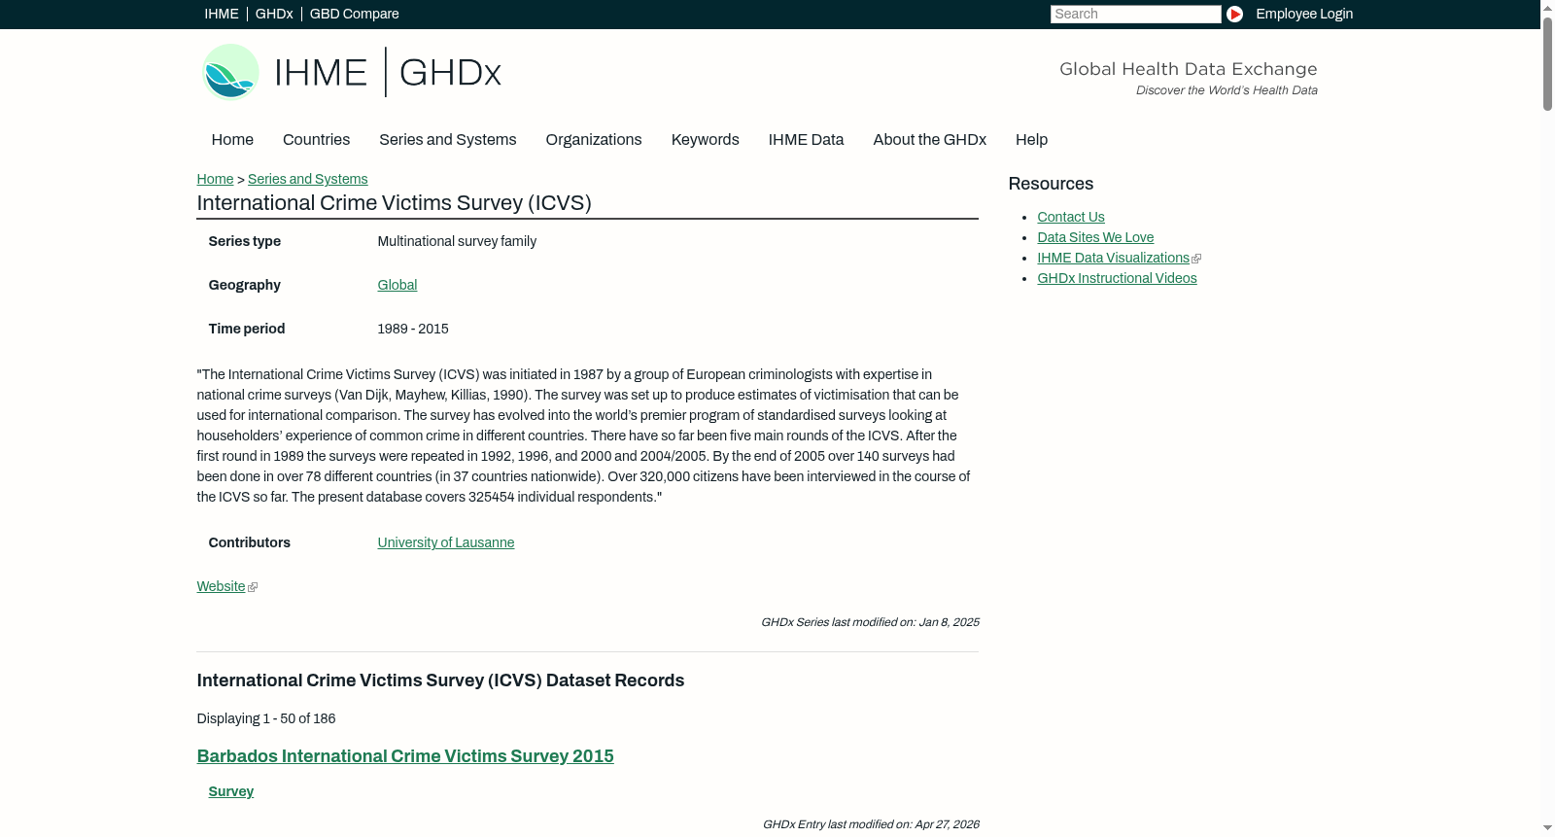Focus the Search input field
1555x837 pixels.
pyautogui.click(x=1135, y=14)
